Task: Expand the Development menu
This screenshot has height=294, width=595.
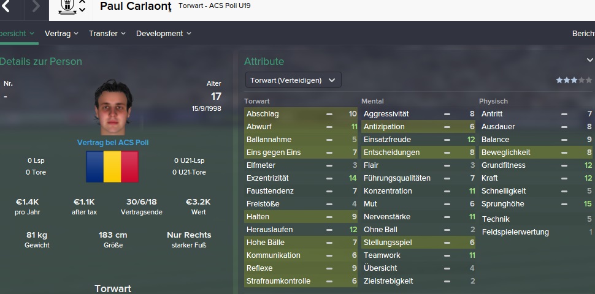Action: [x=163, y=34]
